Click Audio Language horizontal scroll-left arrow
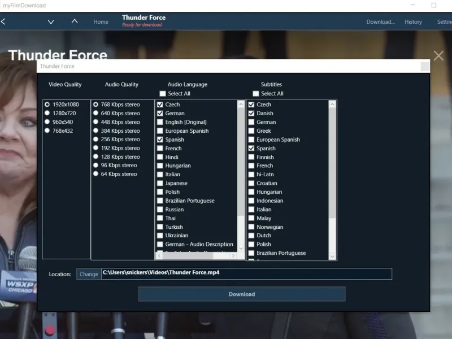This screenshot has height=339, width=452. (159, 256)
